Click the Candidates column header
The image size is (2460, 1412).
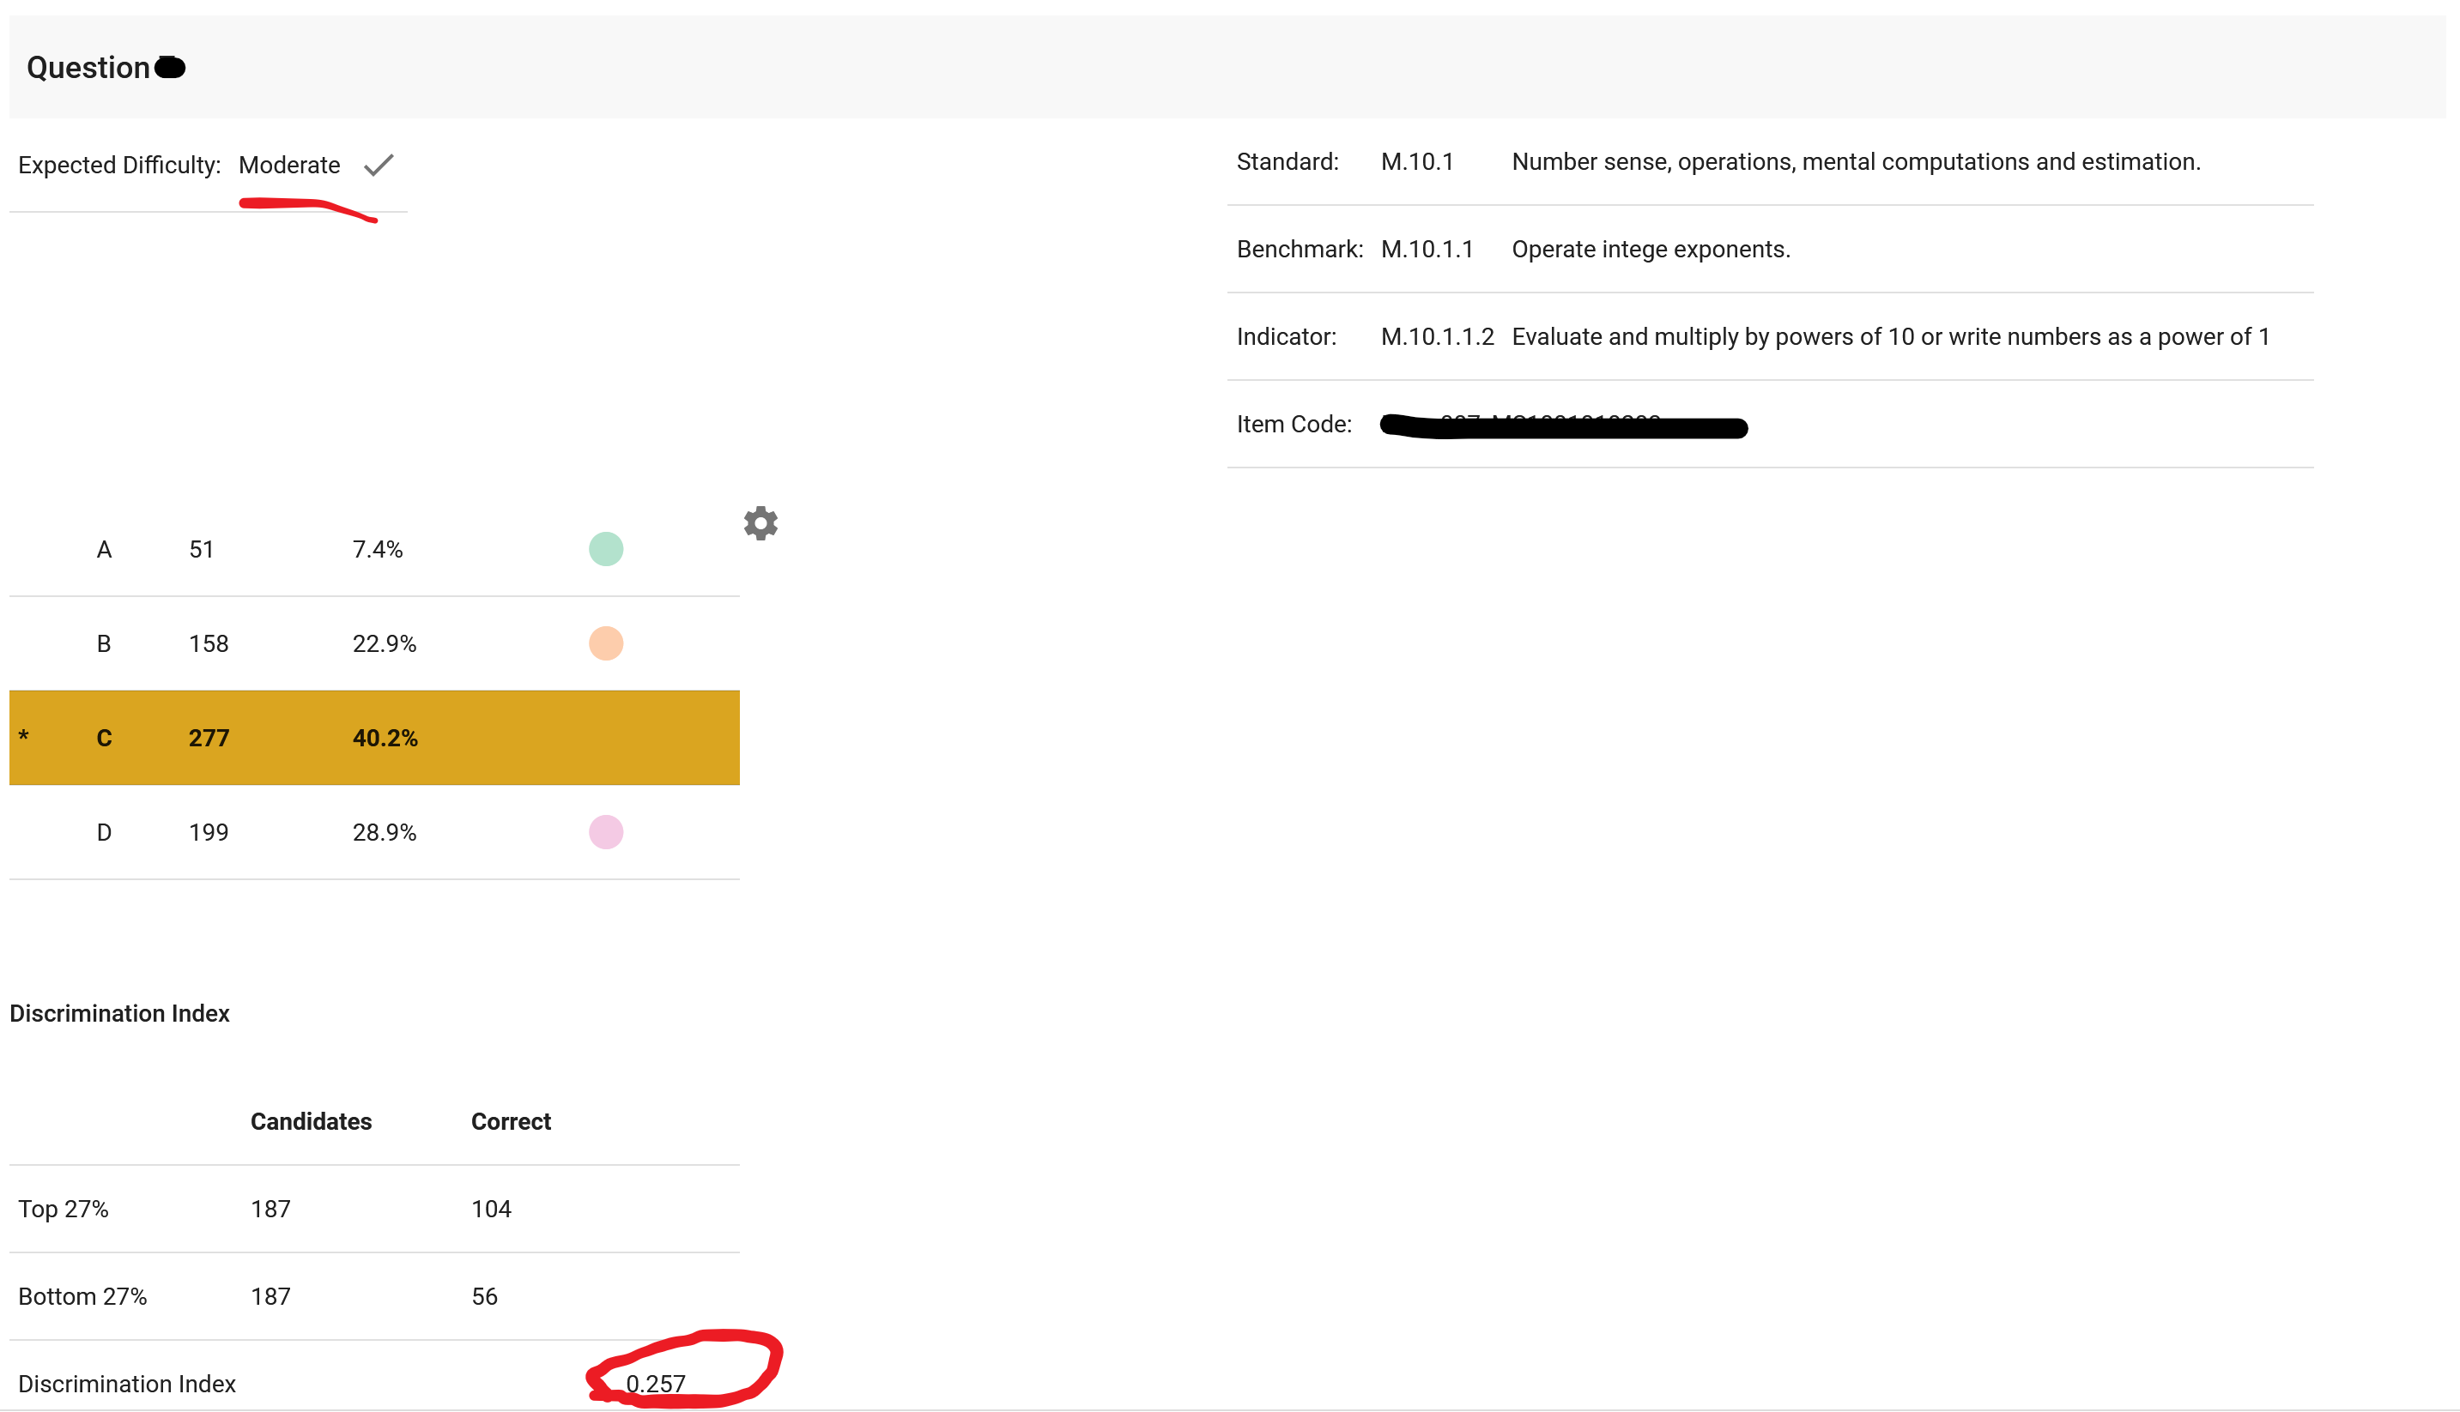[x=311, y=1121]
